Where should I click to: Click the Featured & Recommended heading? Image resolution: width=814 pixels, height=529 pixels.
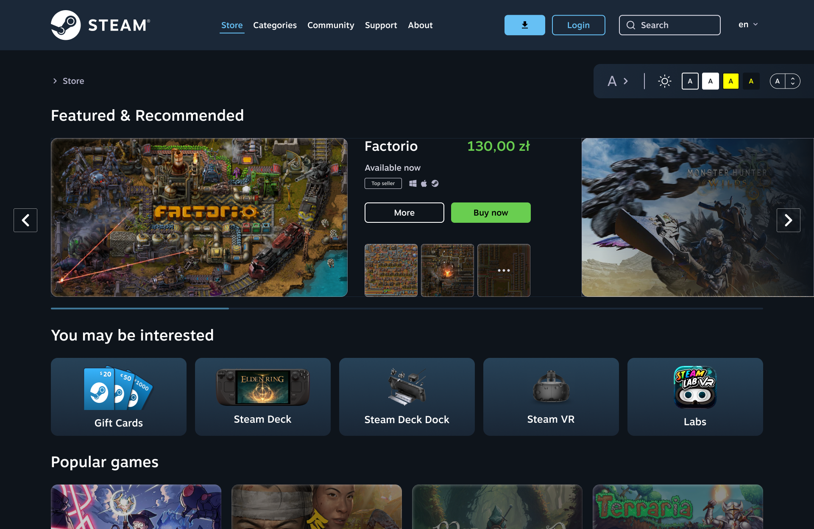(x=147, y=115)
